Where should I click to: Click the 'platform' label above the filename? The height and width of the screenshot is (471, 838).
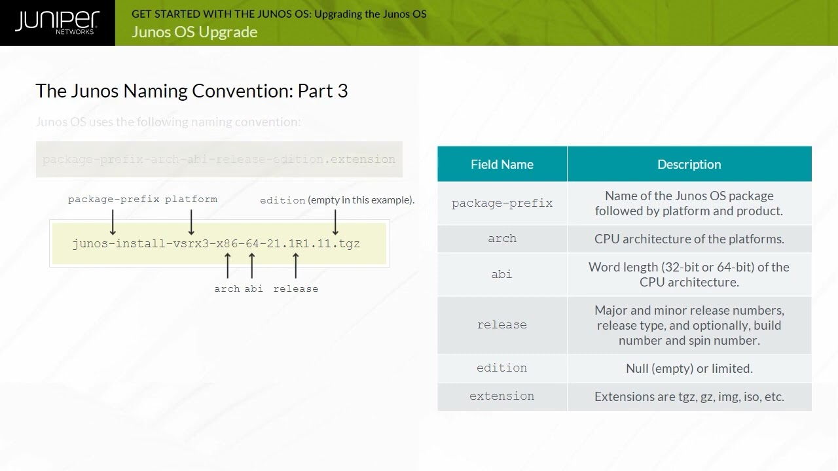pyautogui.click(x=191, y=199)
